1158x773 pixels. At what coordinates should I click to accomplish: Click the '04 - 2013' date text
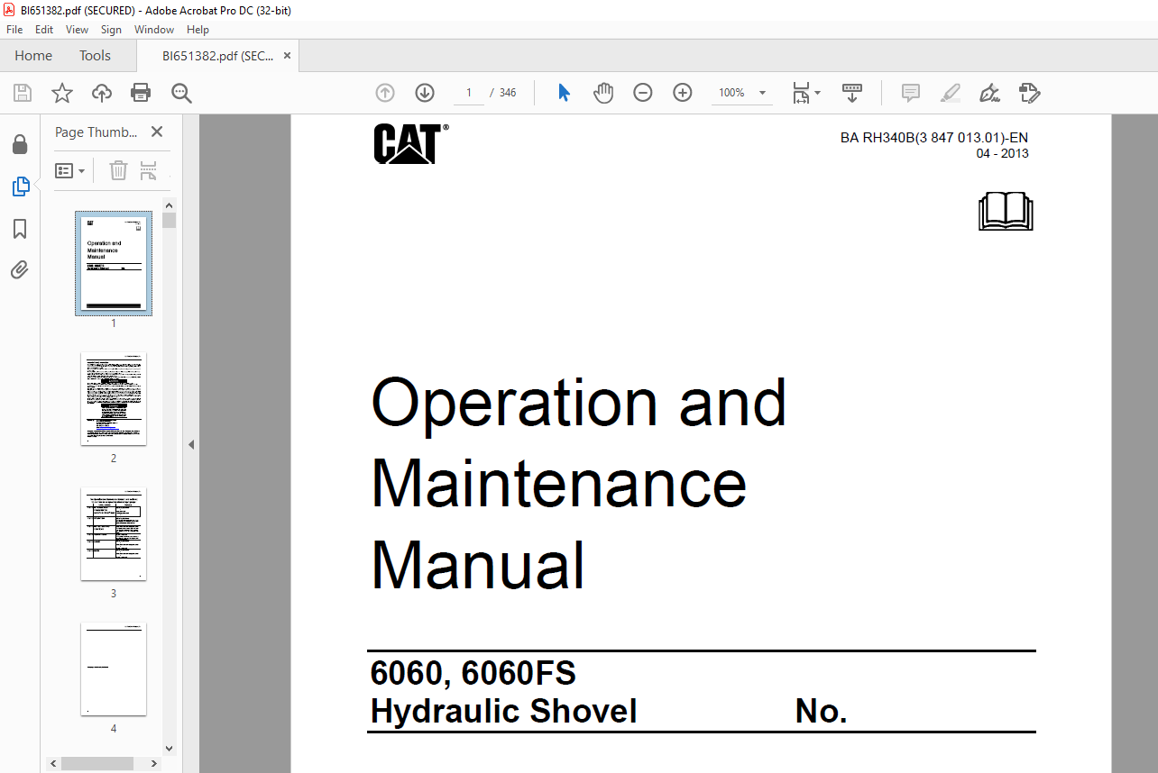(1003, 153)
